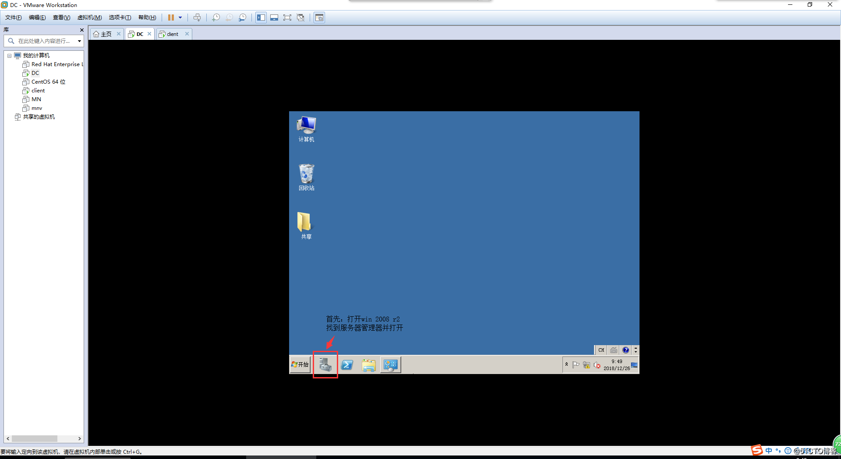Close the 主页 tab
This screenshot has height=459, width=841.
click(x=119, y=34)
